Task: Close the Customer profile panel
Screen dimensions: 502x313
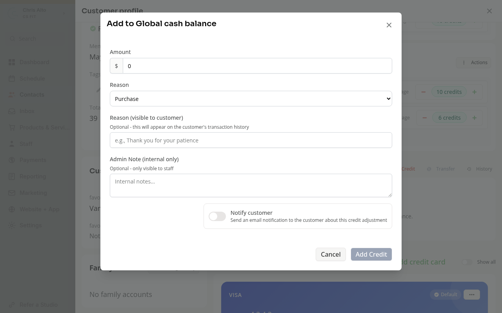Action: (x=489, y=11)
